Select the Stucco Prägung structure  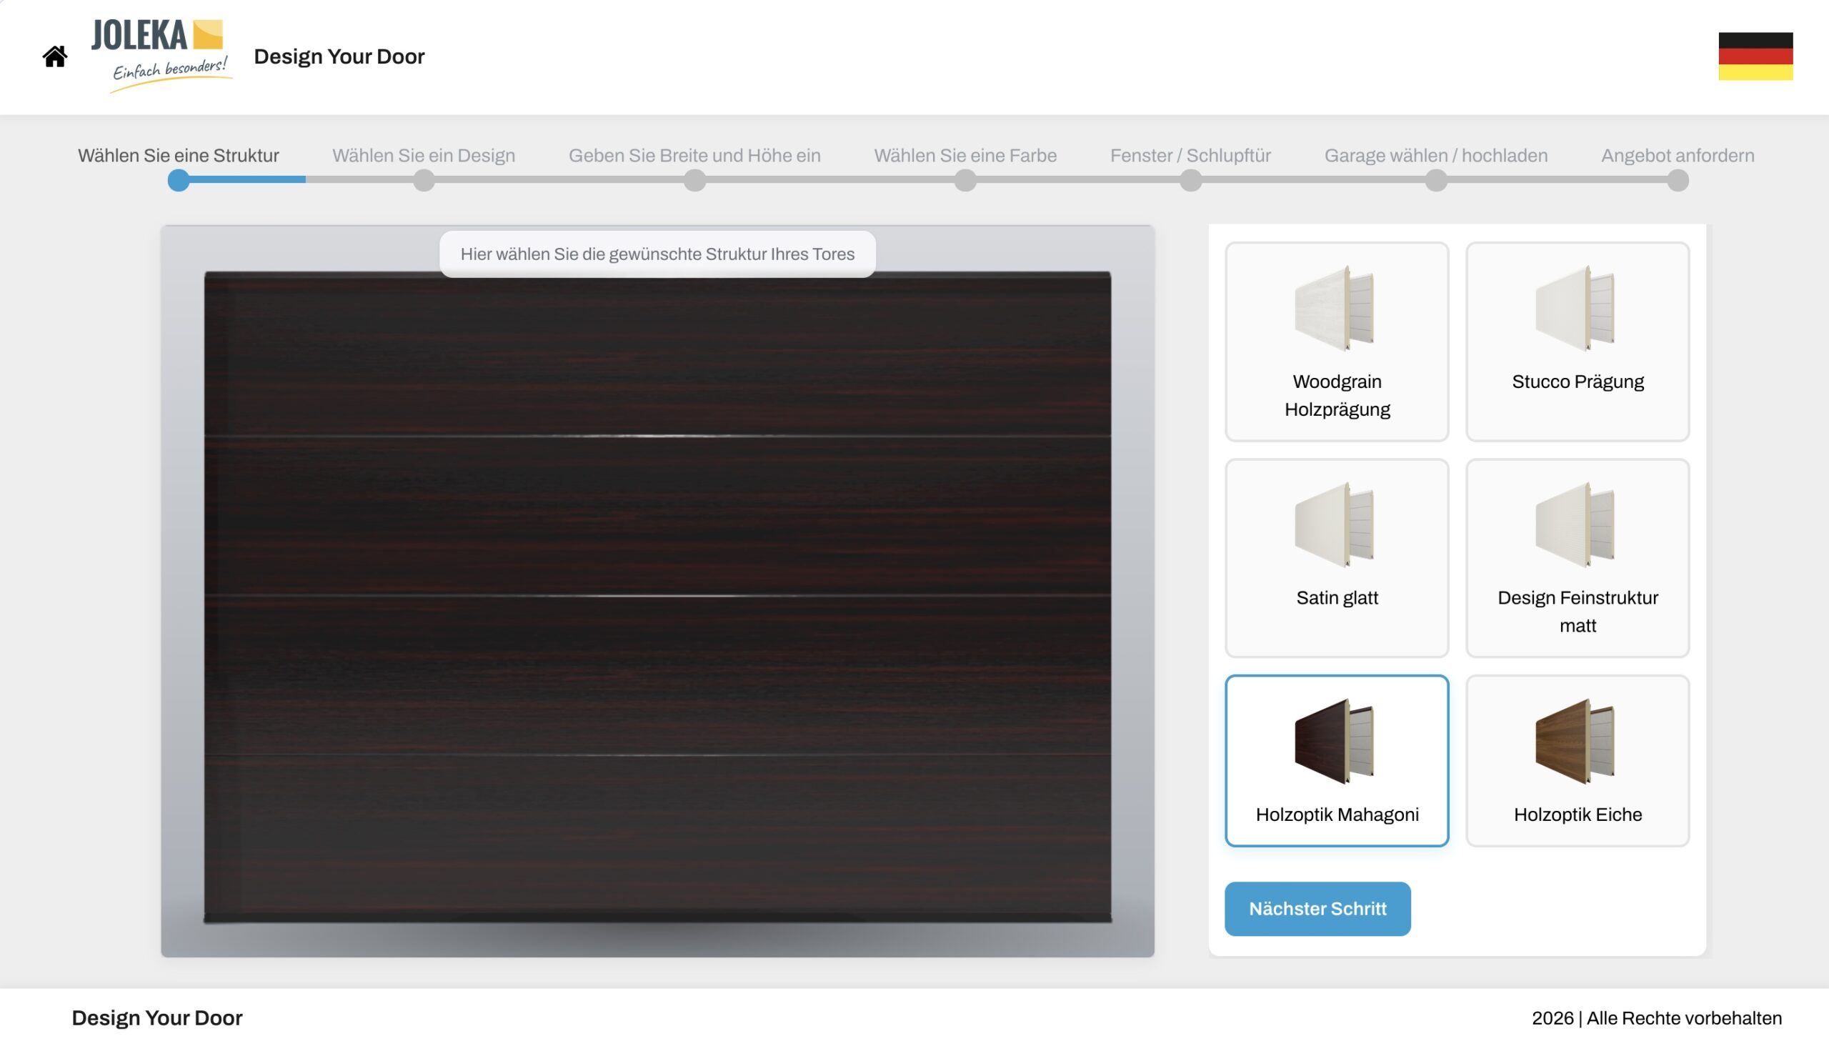(1578, 342)
